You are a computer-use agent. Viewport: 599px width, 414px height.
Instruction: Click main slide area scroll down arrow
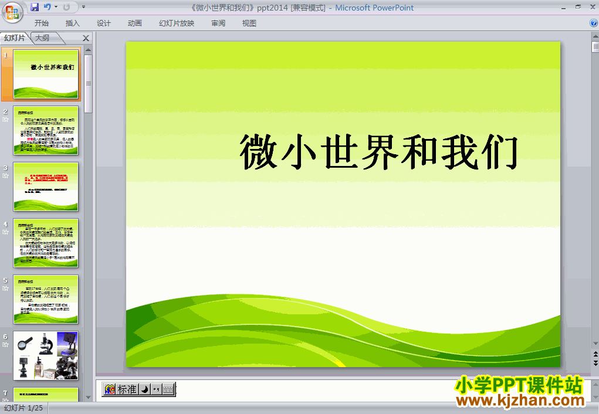point(595,344)
